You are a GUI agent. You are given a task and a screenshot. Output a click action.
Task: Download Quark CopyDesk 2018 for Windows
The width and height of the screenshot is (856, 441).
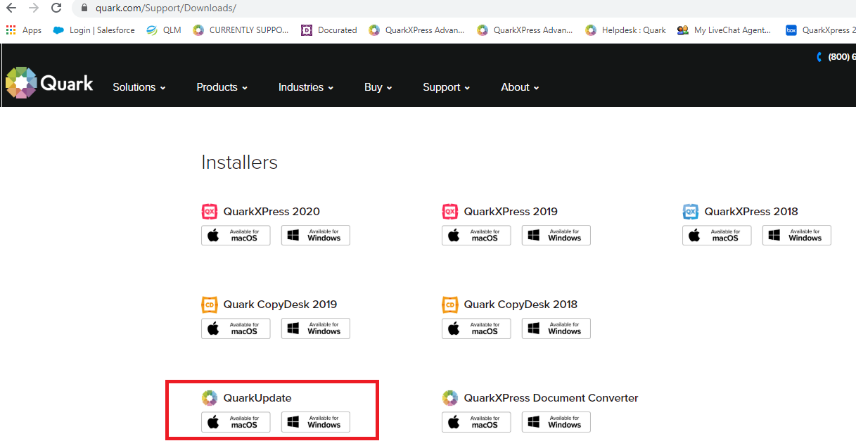pos(556,328)
